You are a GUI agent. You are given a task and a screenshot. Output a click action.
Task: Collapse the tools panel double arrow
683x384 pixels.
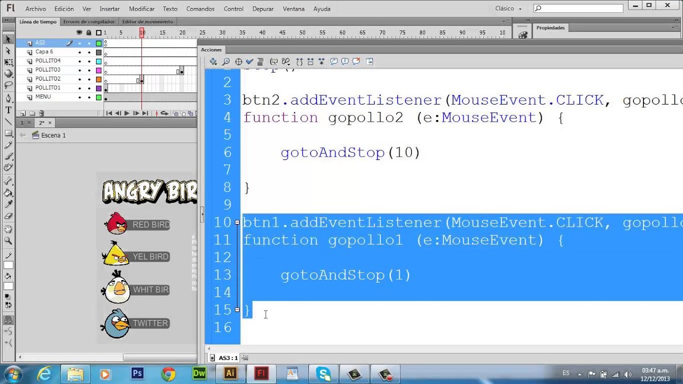(5, 21)
